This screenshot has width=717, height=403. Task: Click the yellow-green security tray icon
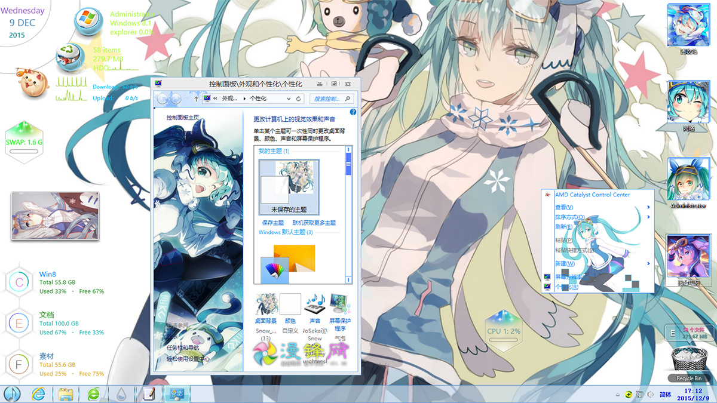629,394
